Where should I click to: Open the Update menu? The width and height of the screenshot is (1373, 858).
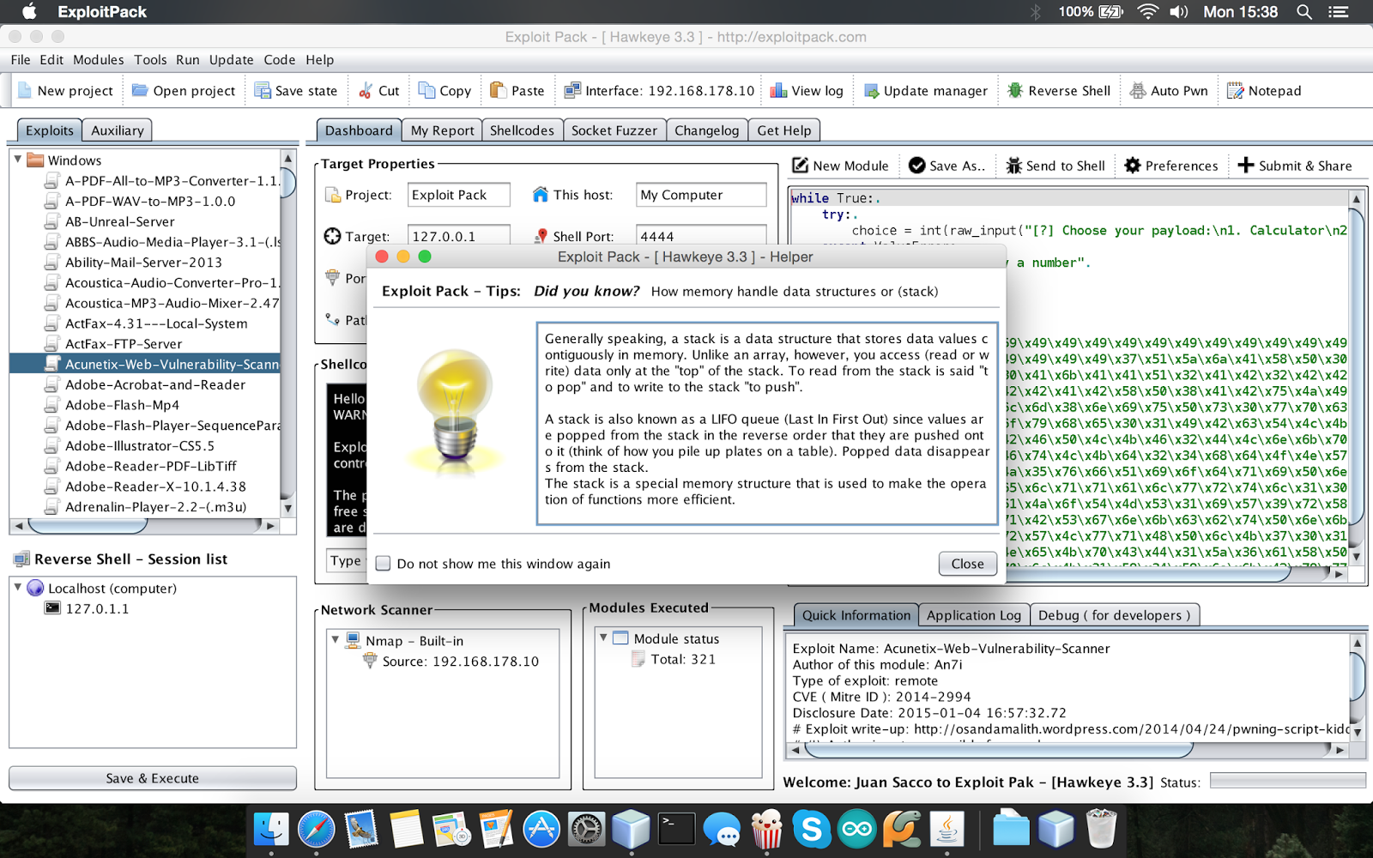pyautogui.click(x=231, y=60)
